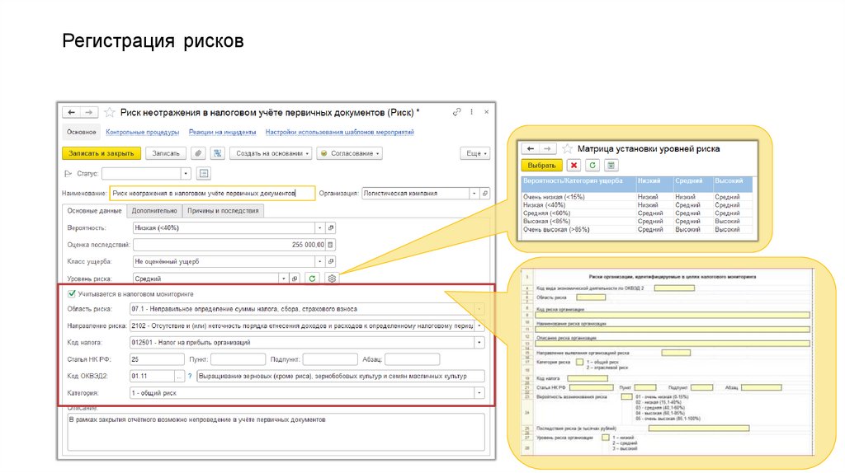Favorite the Матрица установки уровней риска window

click(x=567, y=148)
